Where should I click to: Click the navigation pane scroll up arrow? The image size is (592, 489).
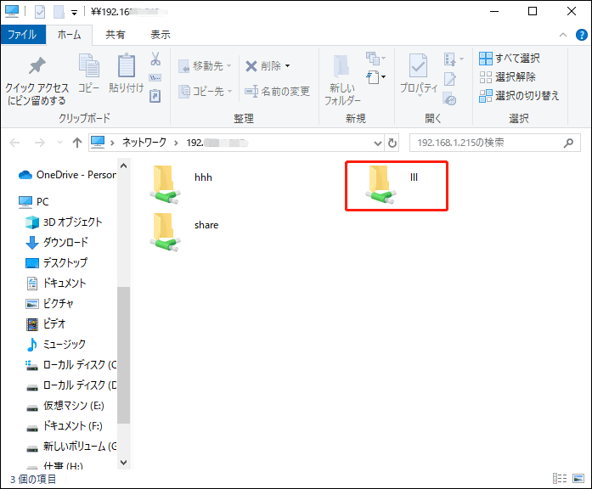click(123, 166)
